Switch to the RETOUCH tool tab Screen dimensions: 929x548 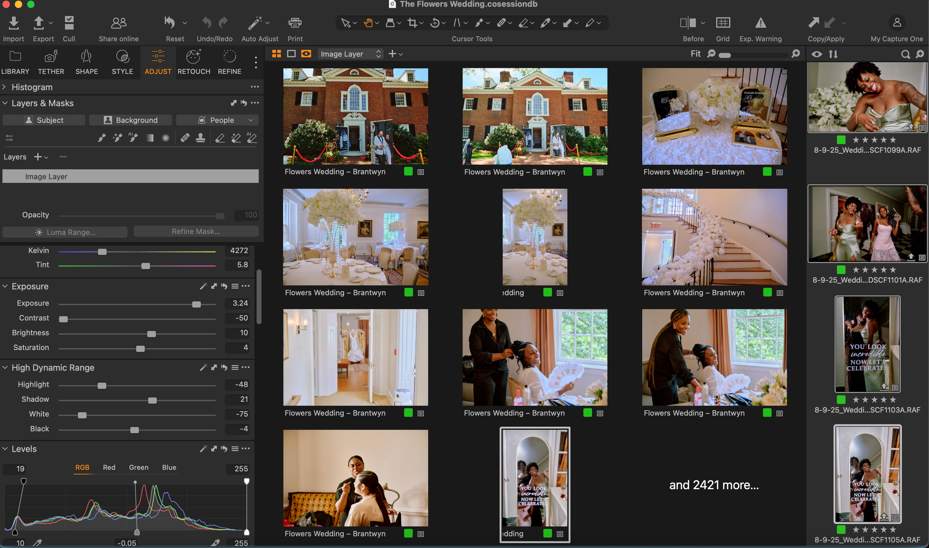(193, 62)
